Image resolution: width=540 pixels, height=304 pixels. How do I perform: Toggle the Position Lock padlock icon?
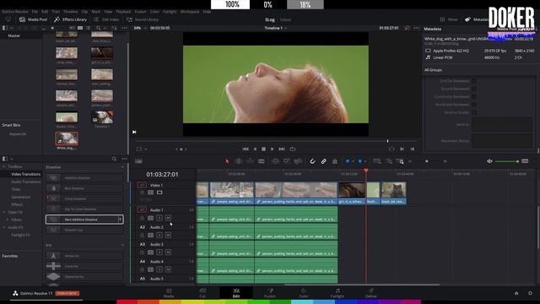[334, 161]
